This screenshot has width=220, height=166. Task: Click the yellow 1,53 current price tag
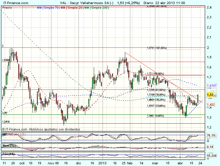[210, 95]
